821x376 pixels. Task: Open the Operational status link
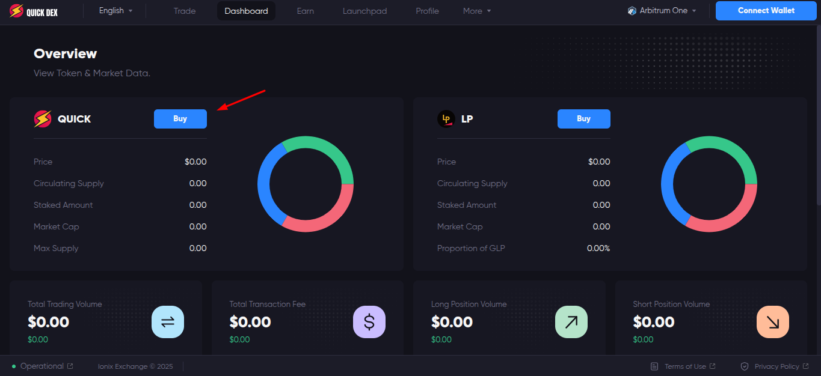(x=42, y=366)
